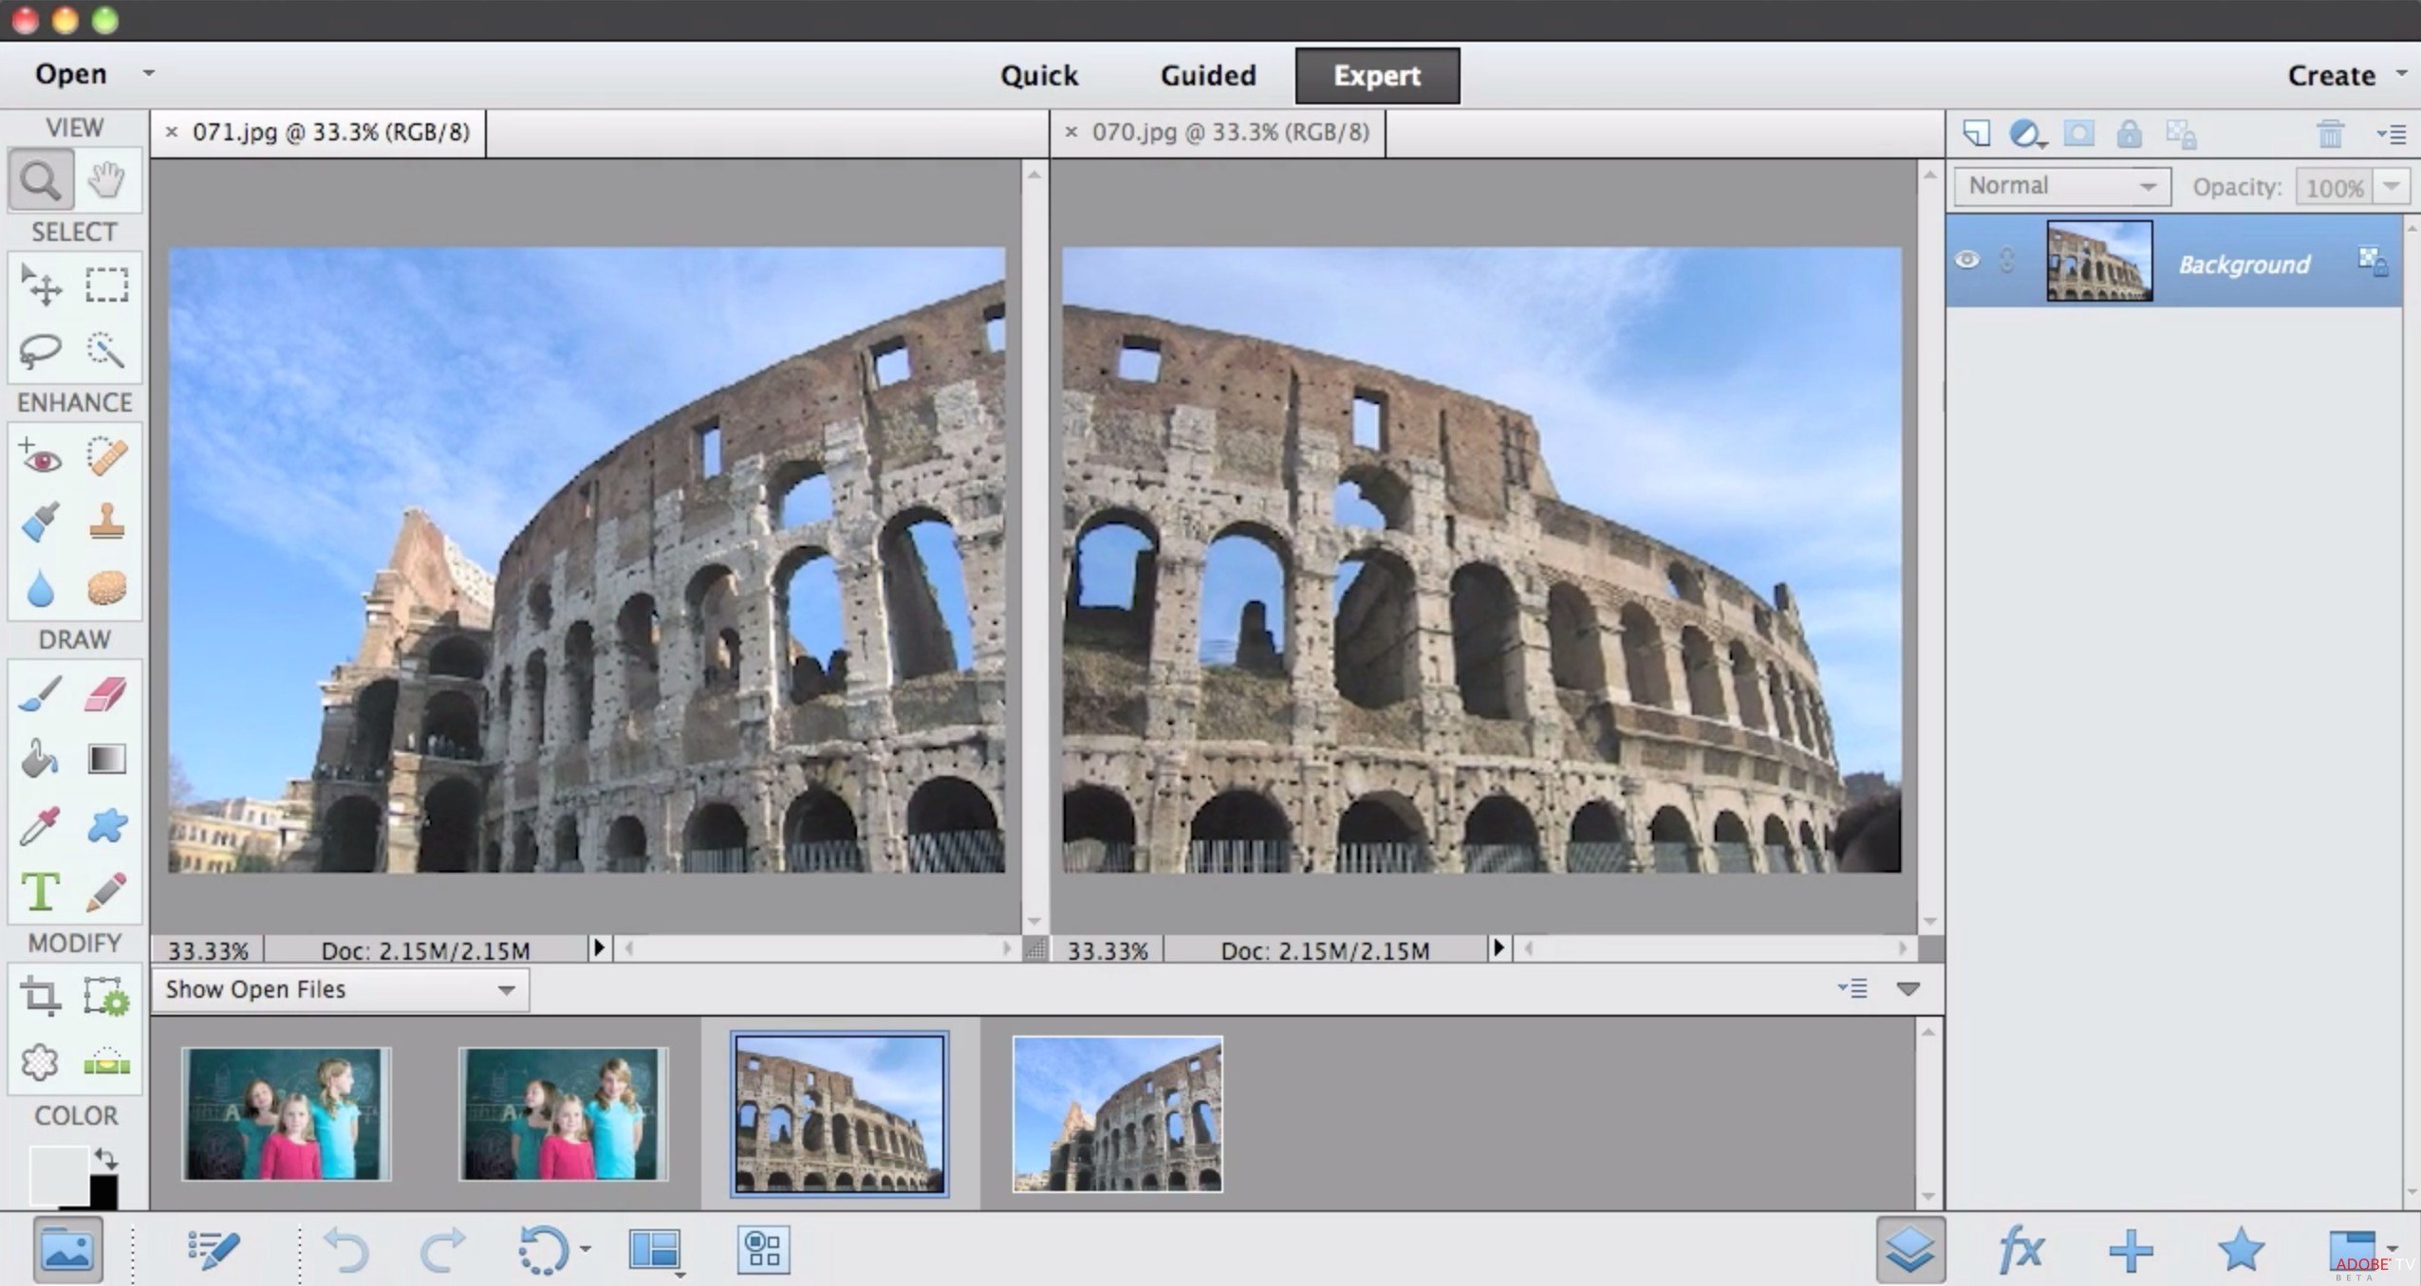Select the Healing Brush tool
This screenshot has height=1286, width=2421.
pos(105,457)
